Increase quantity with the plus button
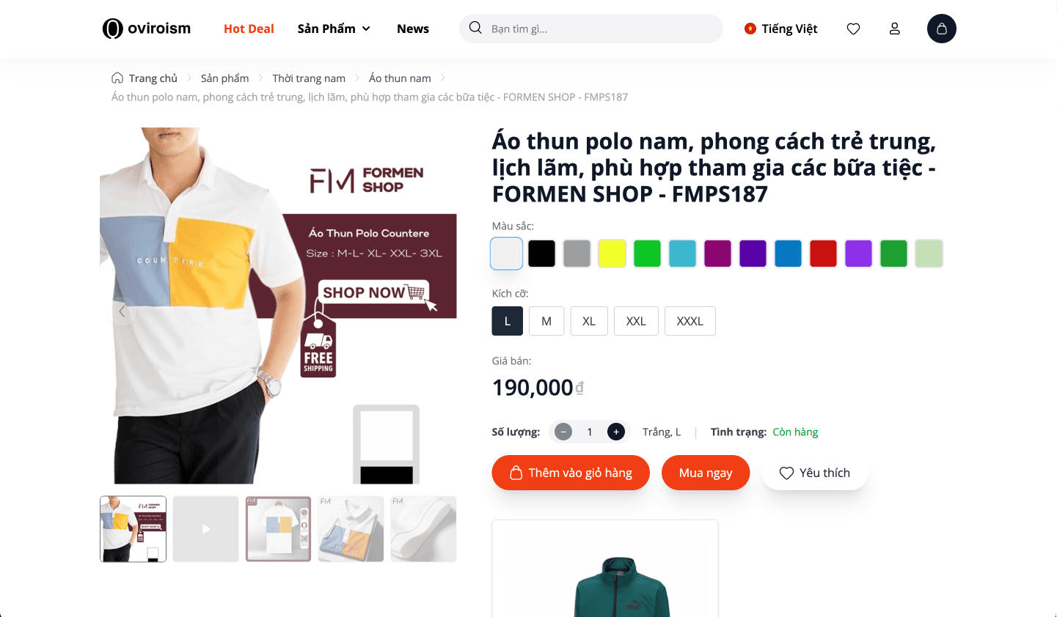1057x617 pixels. [x=616, y=432]
